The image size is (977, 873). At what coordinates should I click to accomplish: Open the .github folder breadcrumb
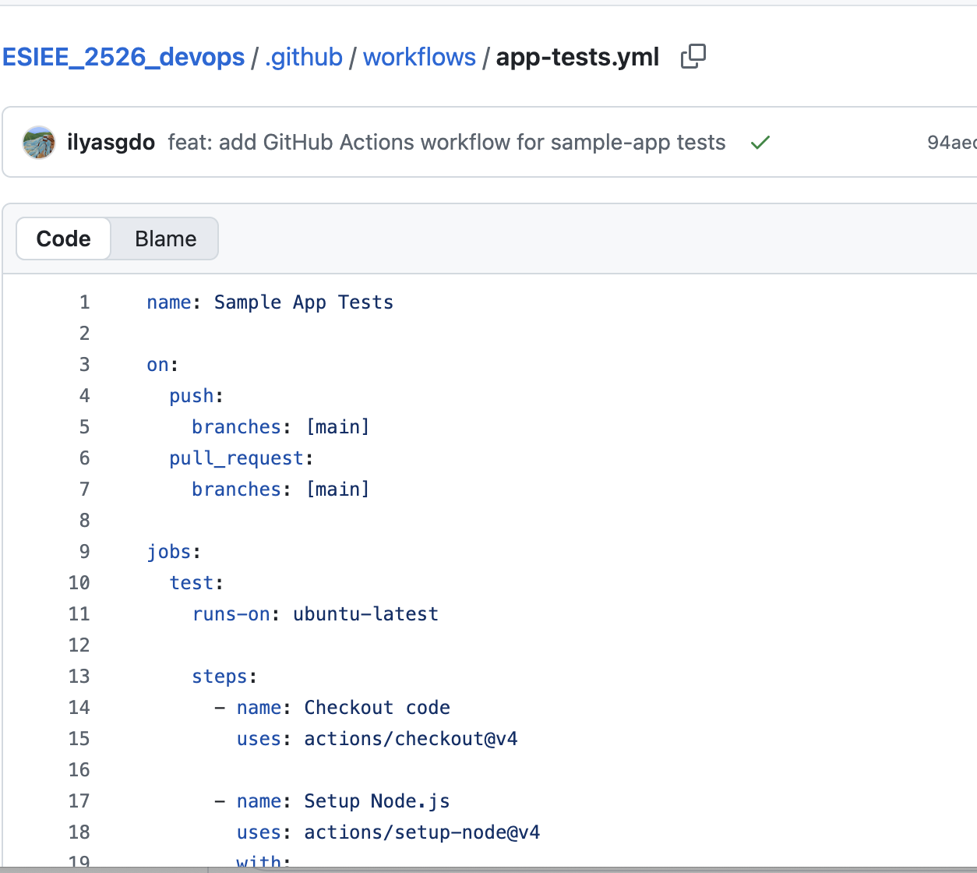tap(303, 57)
